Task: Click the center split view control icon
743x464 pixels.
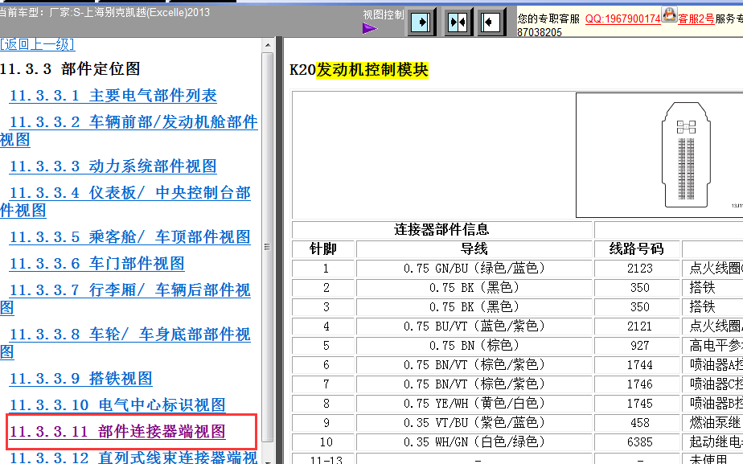Action: pyautogui.click(x=458, y=23)
